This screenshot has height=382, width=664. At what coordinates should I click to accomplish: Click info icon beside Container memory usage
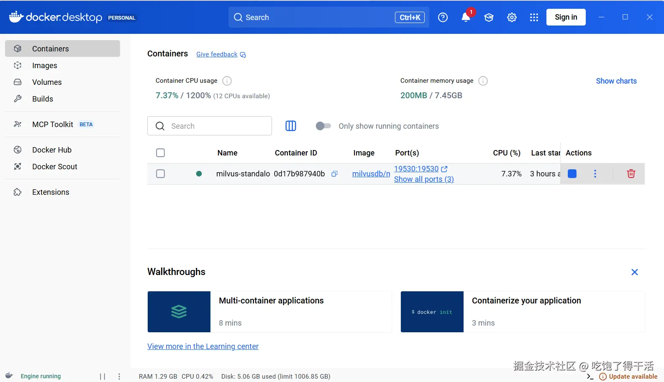(483, 81)
